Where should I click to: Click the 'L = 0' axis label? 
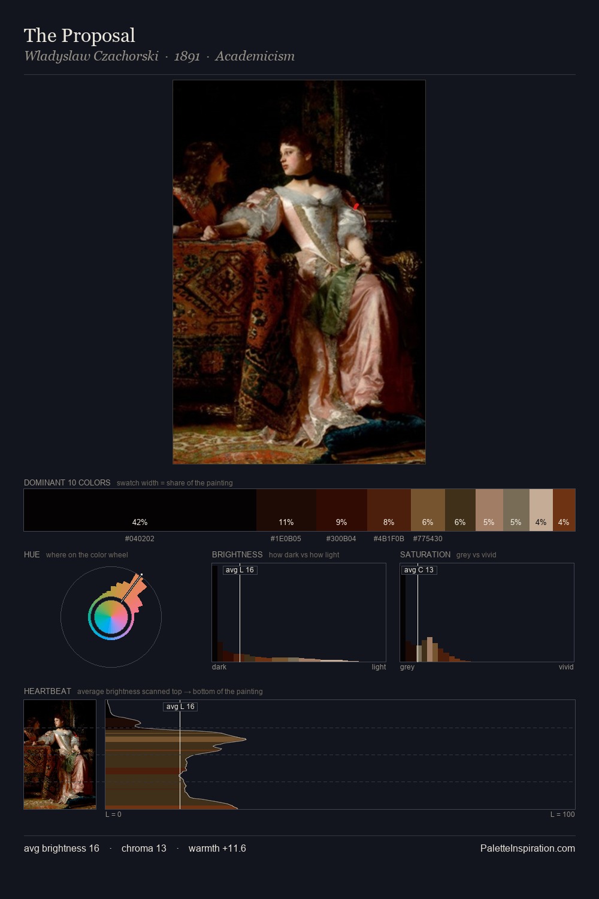(113, 814)
